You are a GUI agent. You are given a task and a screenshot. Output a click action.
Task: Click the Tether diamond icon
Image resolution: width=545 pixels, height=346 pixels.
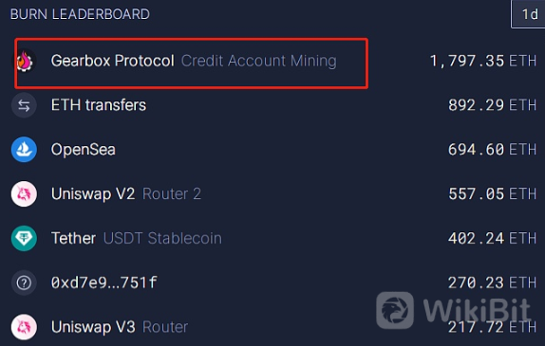(x=24, y=239)
